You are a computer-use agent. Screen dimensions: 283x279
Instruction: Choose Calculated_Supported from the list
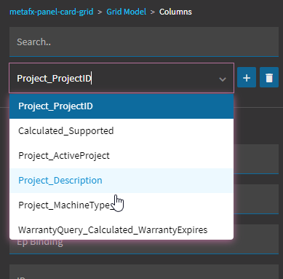121,131
